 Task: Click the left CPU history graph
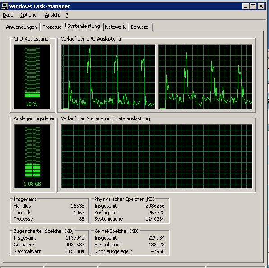click(x=108, y=77)
